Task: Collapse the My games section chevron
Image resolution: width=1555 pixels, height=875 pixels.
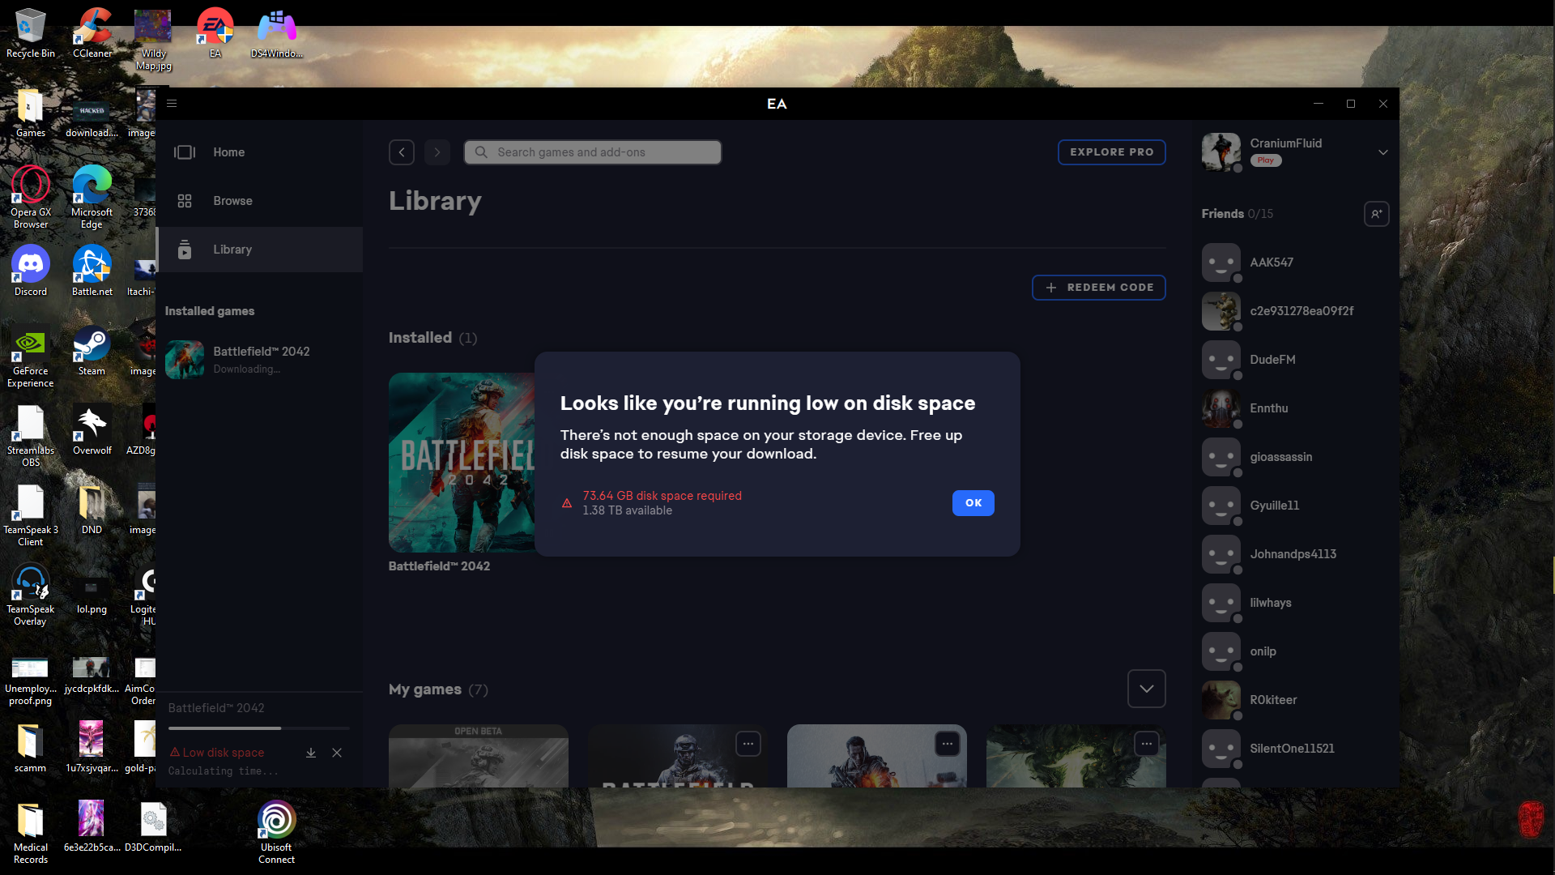Action: (1146, 689)
